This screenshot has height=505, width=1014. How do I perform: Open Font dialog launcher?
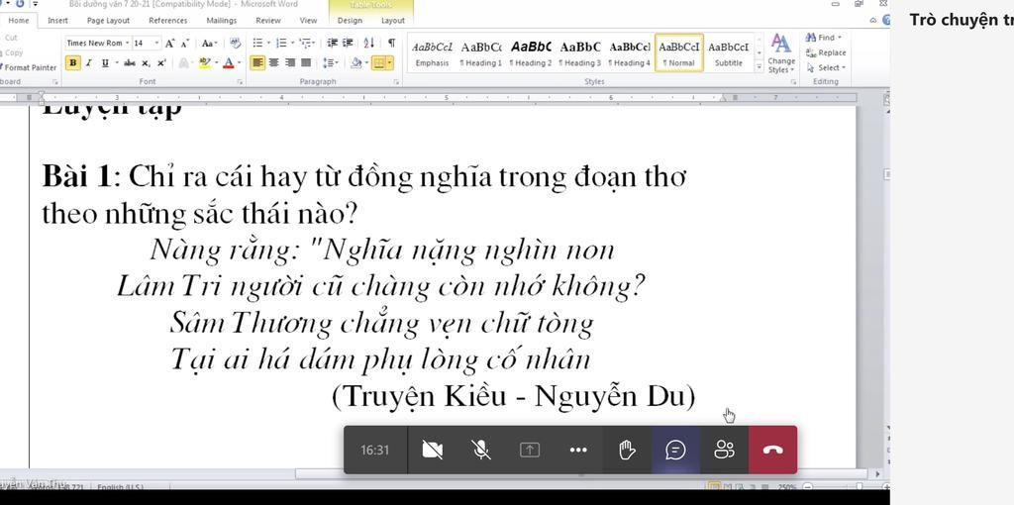click(240, 82)
